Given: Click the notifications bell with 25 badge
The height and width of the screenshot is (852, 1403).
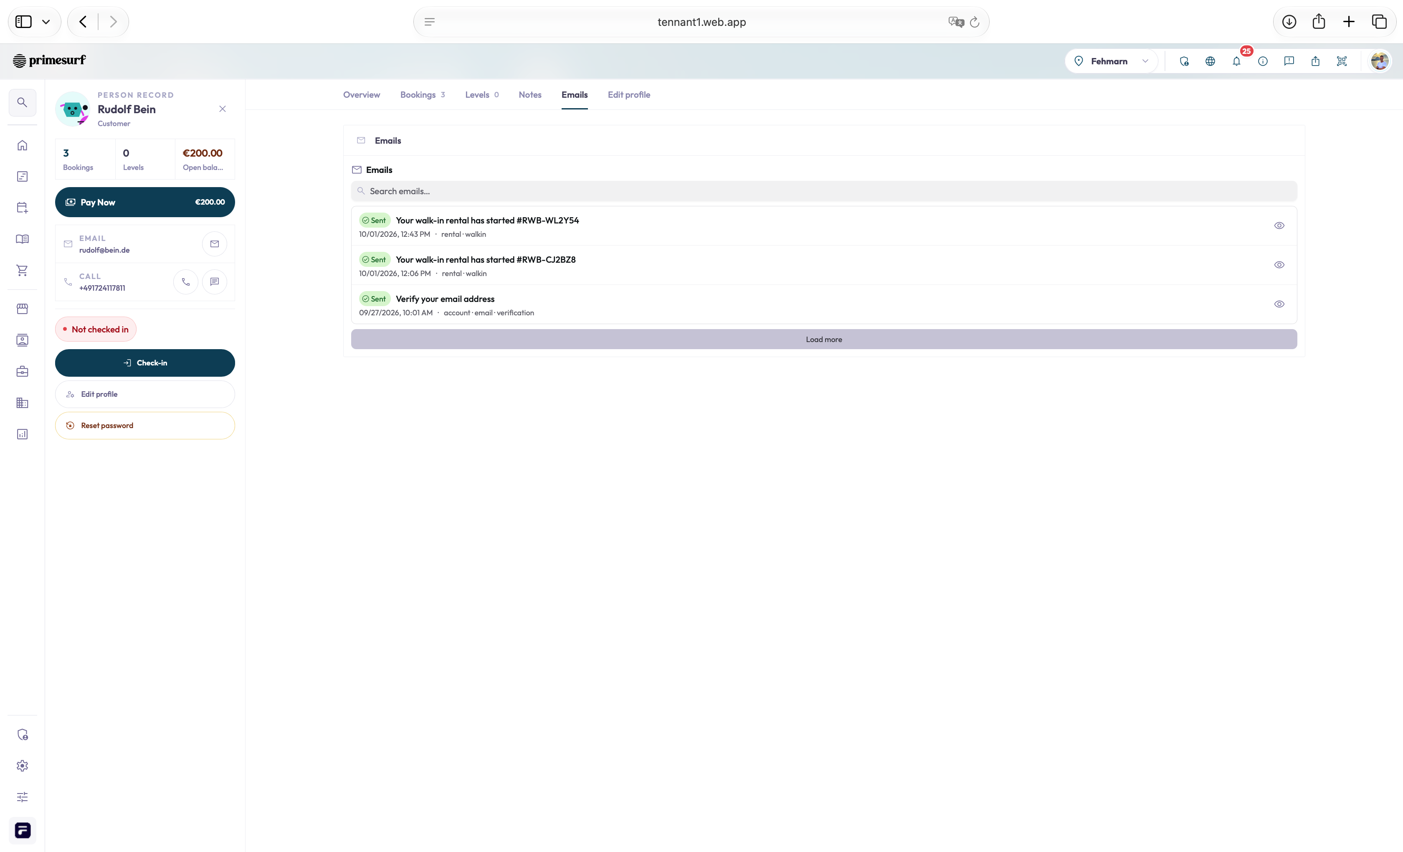Looking at the screenshot, I should (1237, 61).
